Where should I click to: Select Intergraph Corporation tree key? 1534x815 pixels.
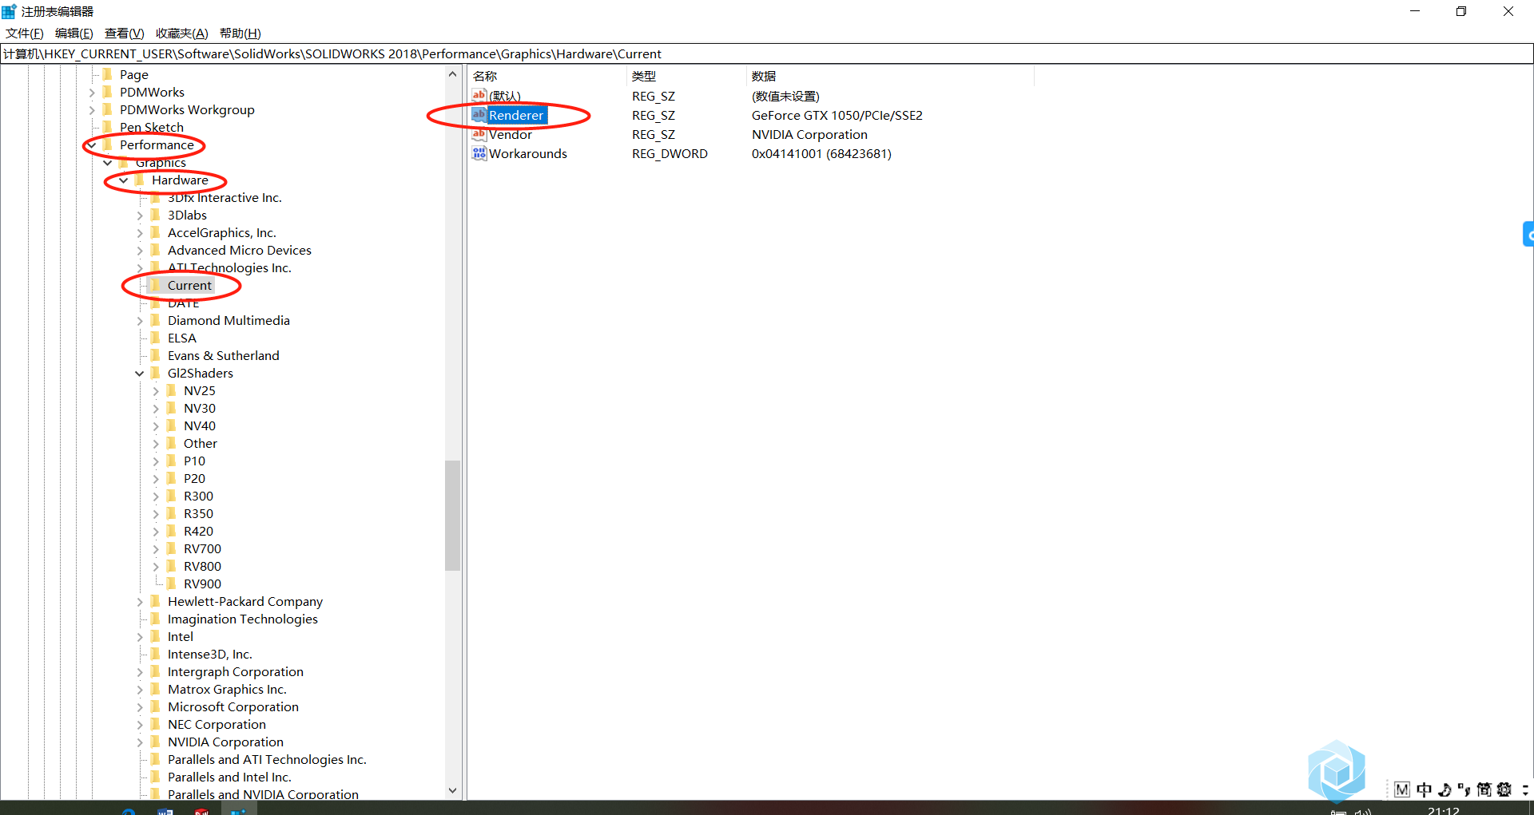[236, 672]
